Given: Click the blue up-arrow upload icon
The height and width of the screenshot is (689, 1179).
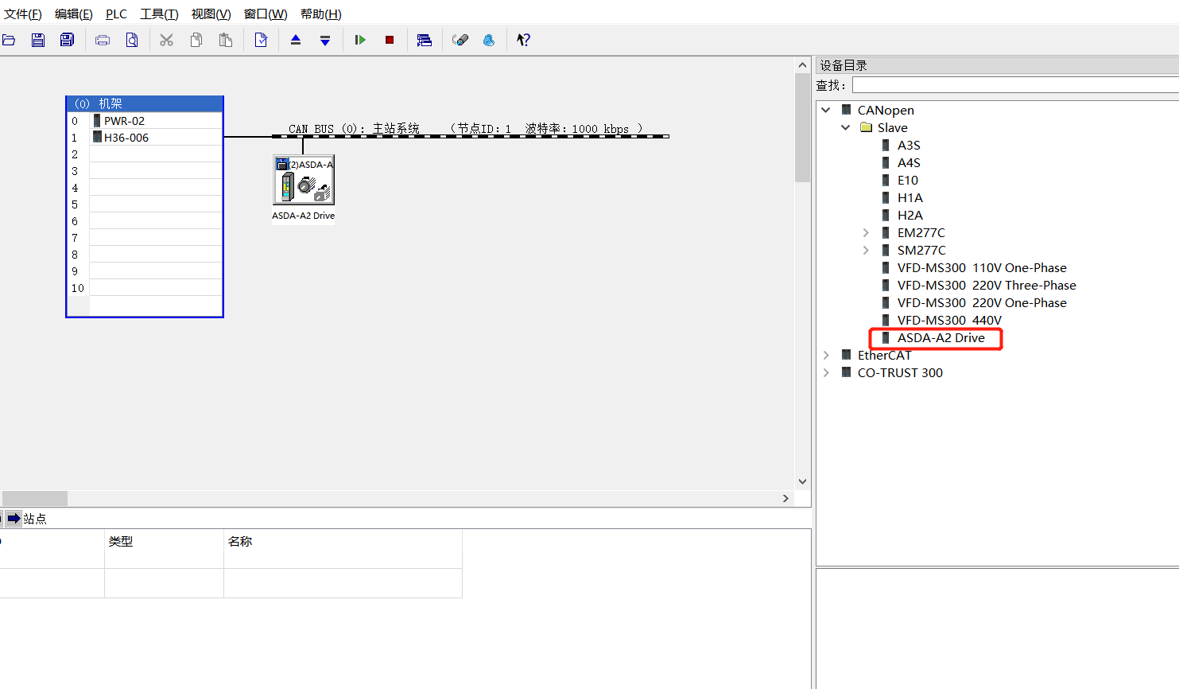Looking at the screenshot, I should pyautogui.click(x=296, y=40).
